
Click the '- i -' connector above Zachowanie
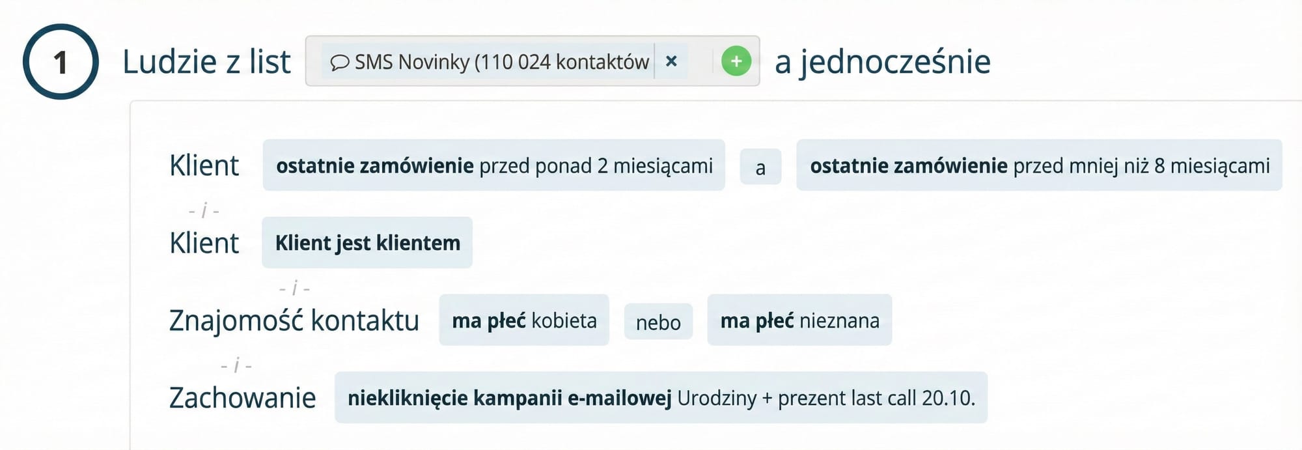point(236,366)
